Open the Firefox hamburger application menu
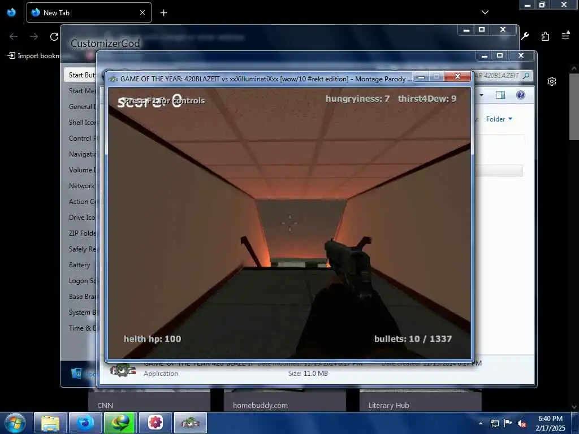The image size is (579, 434). click(x=565, y=36)
